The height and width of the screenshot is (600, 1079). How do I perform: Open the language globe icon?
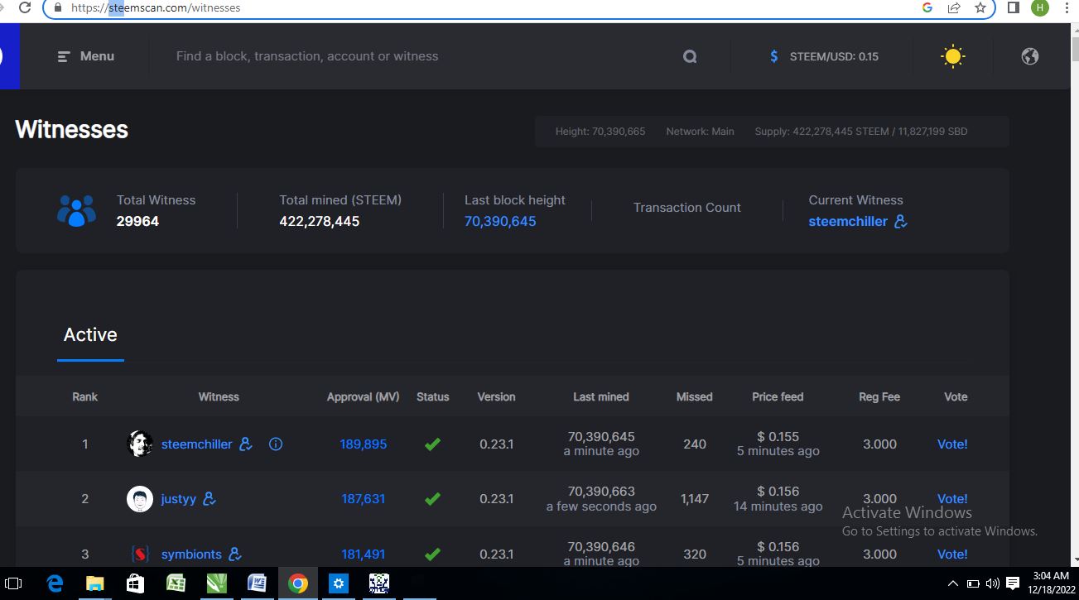tap(1030, 56)
